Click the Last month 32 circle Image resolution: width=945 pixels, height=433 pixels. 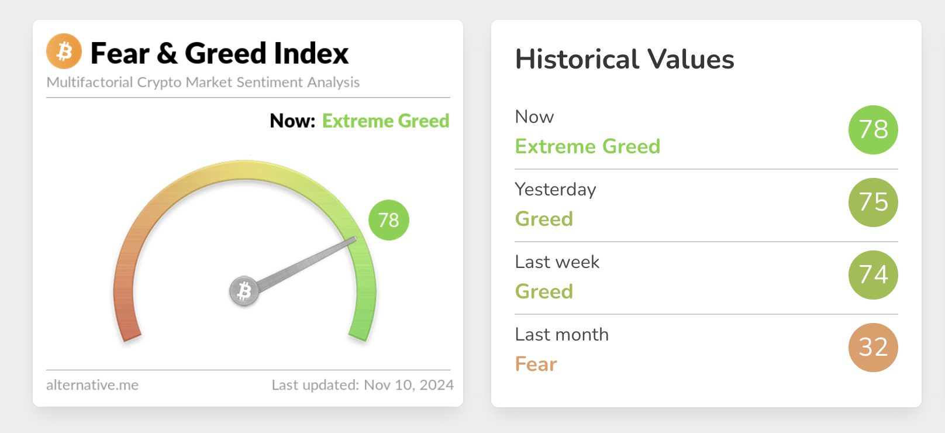(x=873, y=348)
